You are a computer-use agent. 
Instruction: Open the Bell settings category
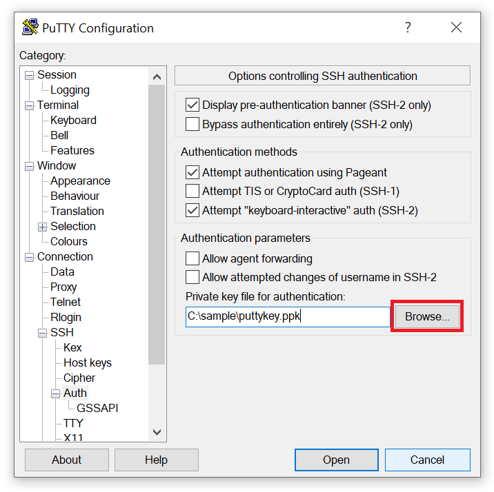pos(59,135)
